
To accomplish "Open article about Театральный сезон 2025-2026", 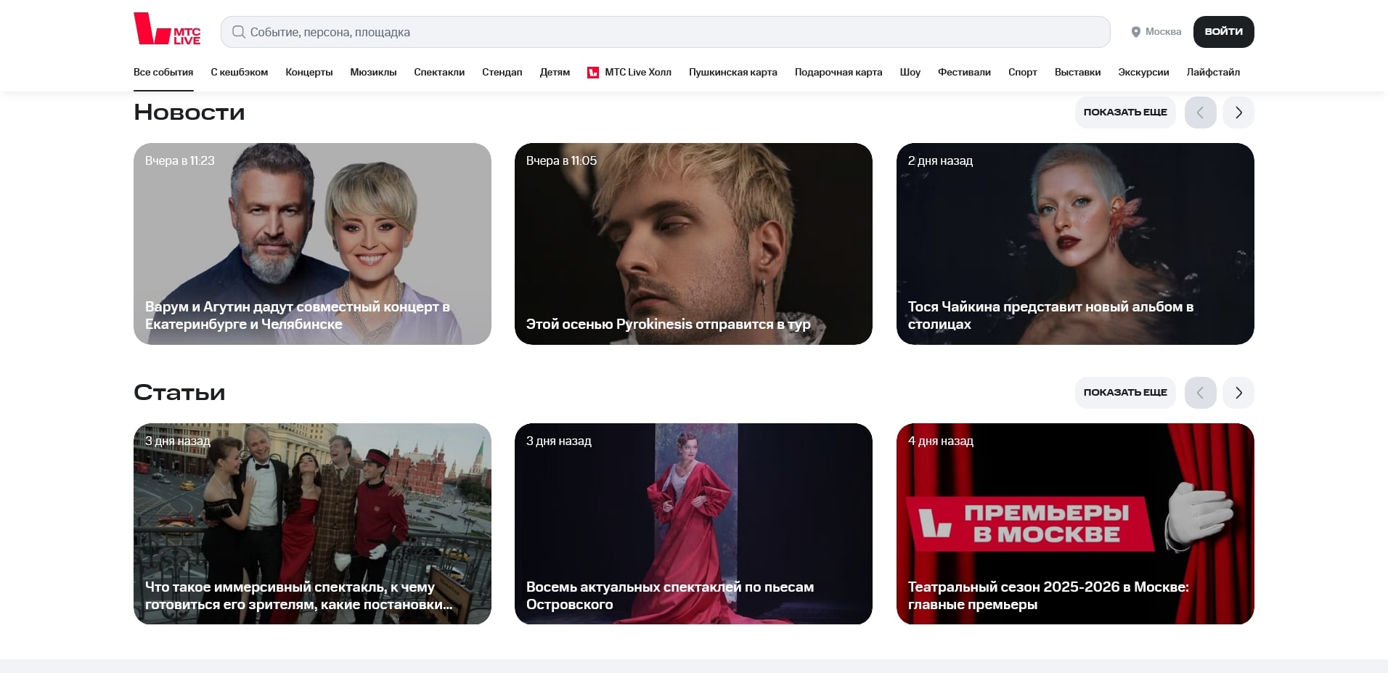I will tap(1074, 523).
